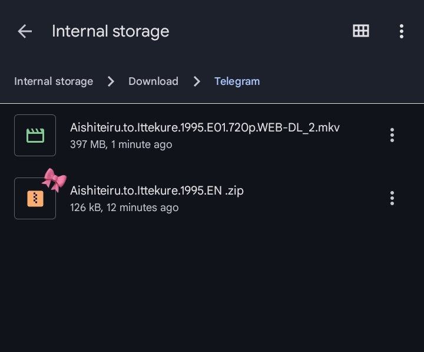Open Aishiteiru.to.Ittekure.1995.EN .zip file
Screen dimensions: 424x352
click(157, 190)
